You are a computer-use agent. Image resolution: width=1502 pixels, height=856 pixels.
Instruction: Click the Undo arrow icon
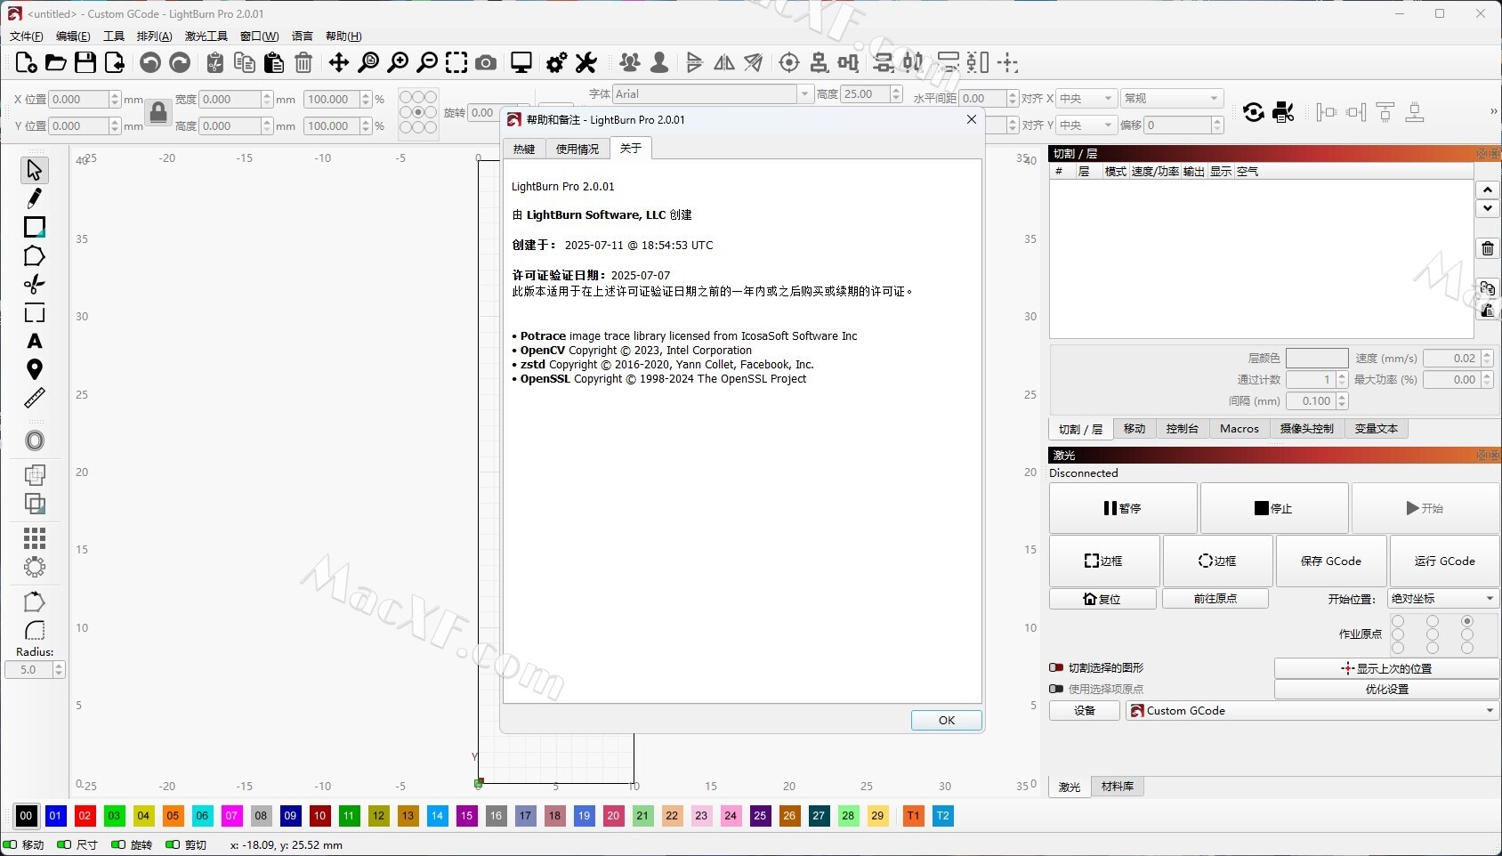pos(150,62)
